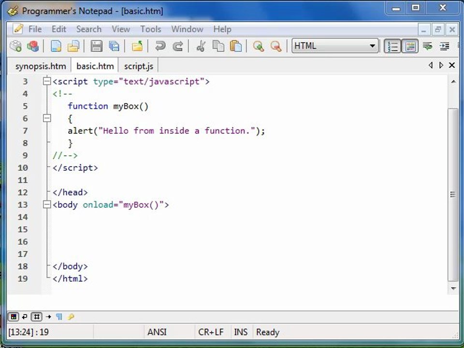Click the Open file folder icon
The image size is (464, 348).
[73, 46]
